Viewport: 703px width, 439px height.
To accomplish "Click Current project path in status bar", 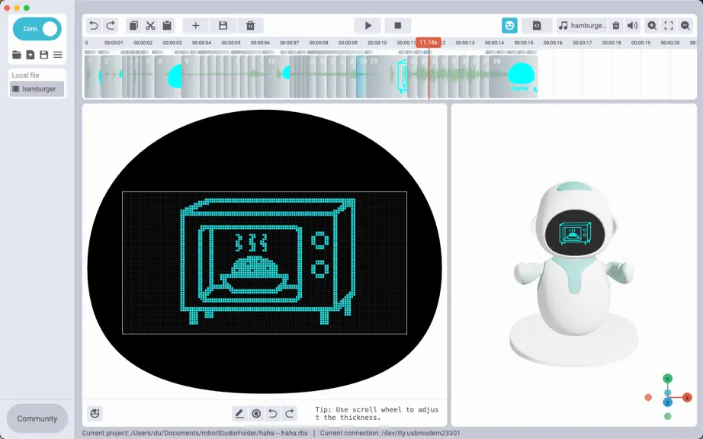I will 195,433.
